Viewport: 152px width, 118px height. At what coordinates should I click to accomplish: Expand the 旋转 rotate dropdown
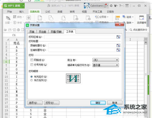pyautogui.click(x=133, y=23)
